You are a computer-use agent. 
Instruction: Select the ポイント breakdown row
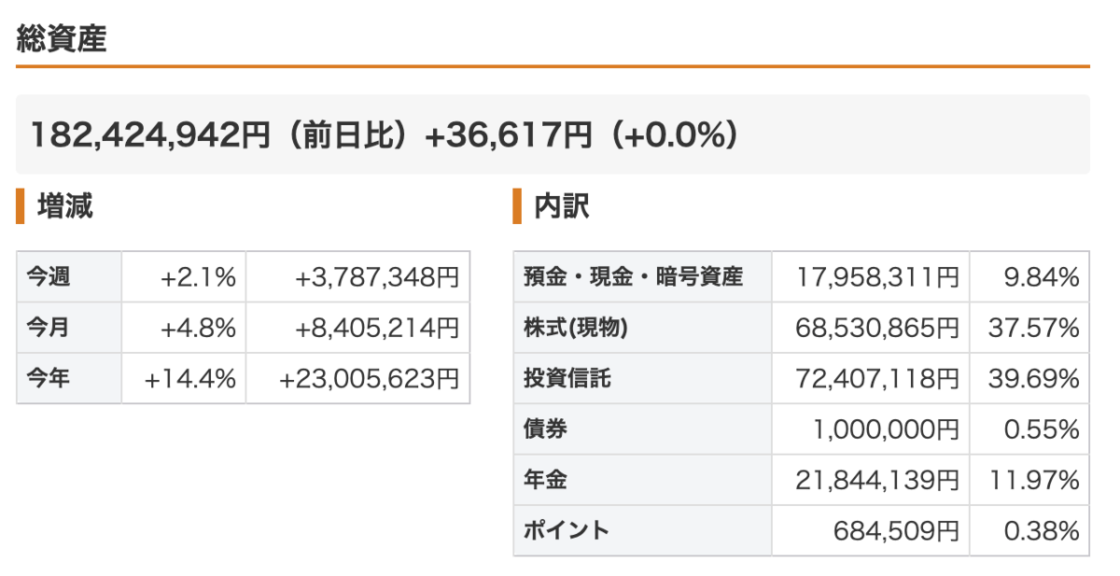801,531
